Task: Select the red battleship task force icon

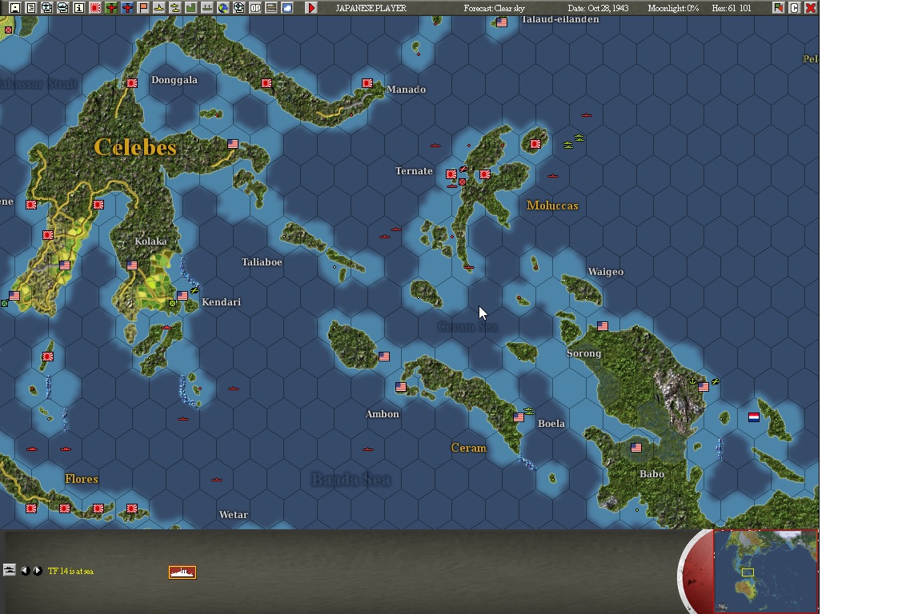Action: (x=182, y=572)
